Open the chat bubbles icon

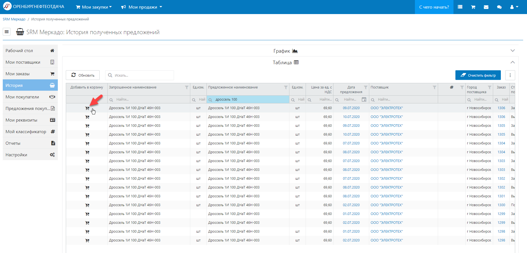click(499, 7)
